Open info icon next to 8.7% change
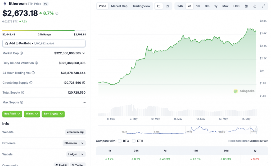Image resolution: width=271 pixels, height=166 pixels. point(57,13)
